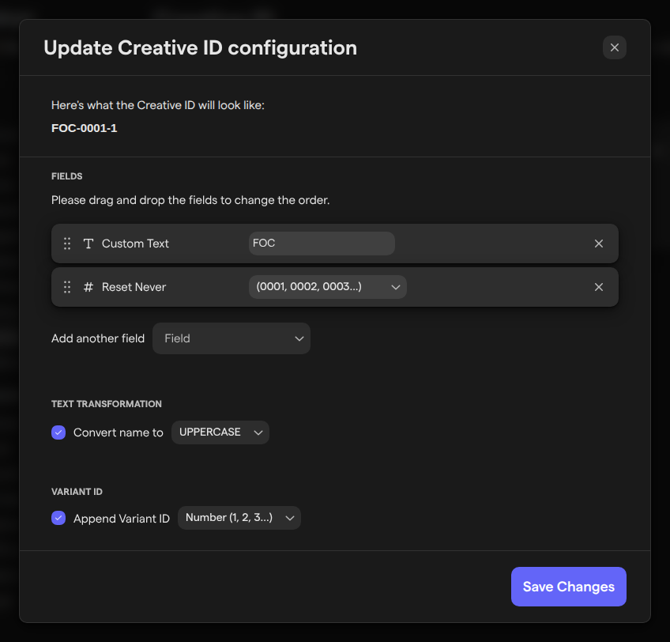Click the Custom Text label

(x=135, y=244)
